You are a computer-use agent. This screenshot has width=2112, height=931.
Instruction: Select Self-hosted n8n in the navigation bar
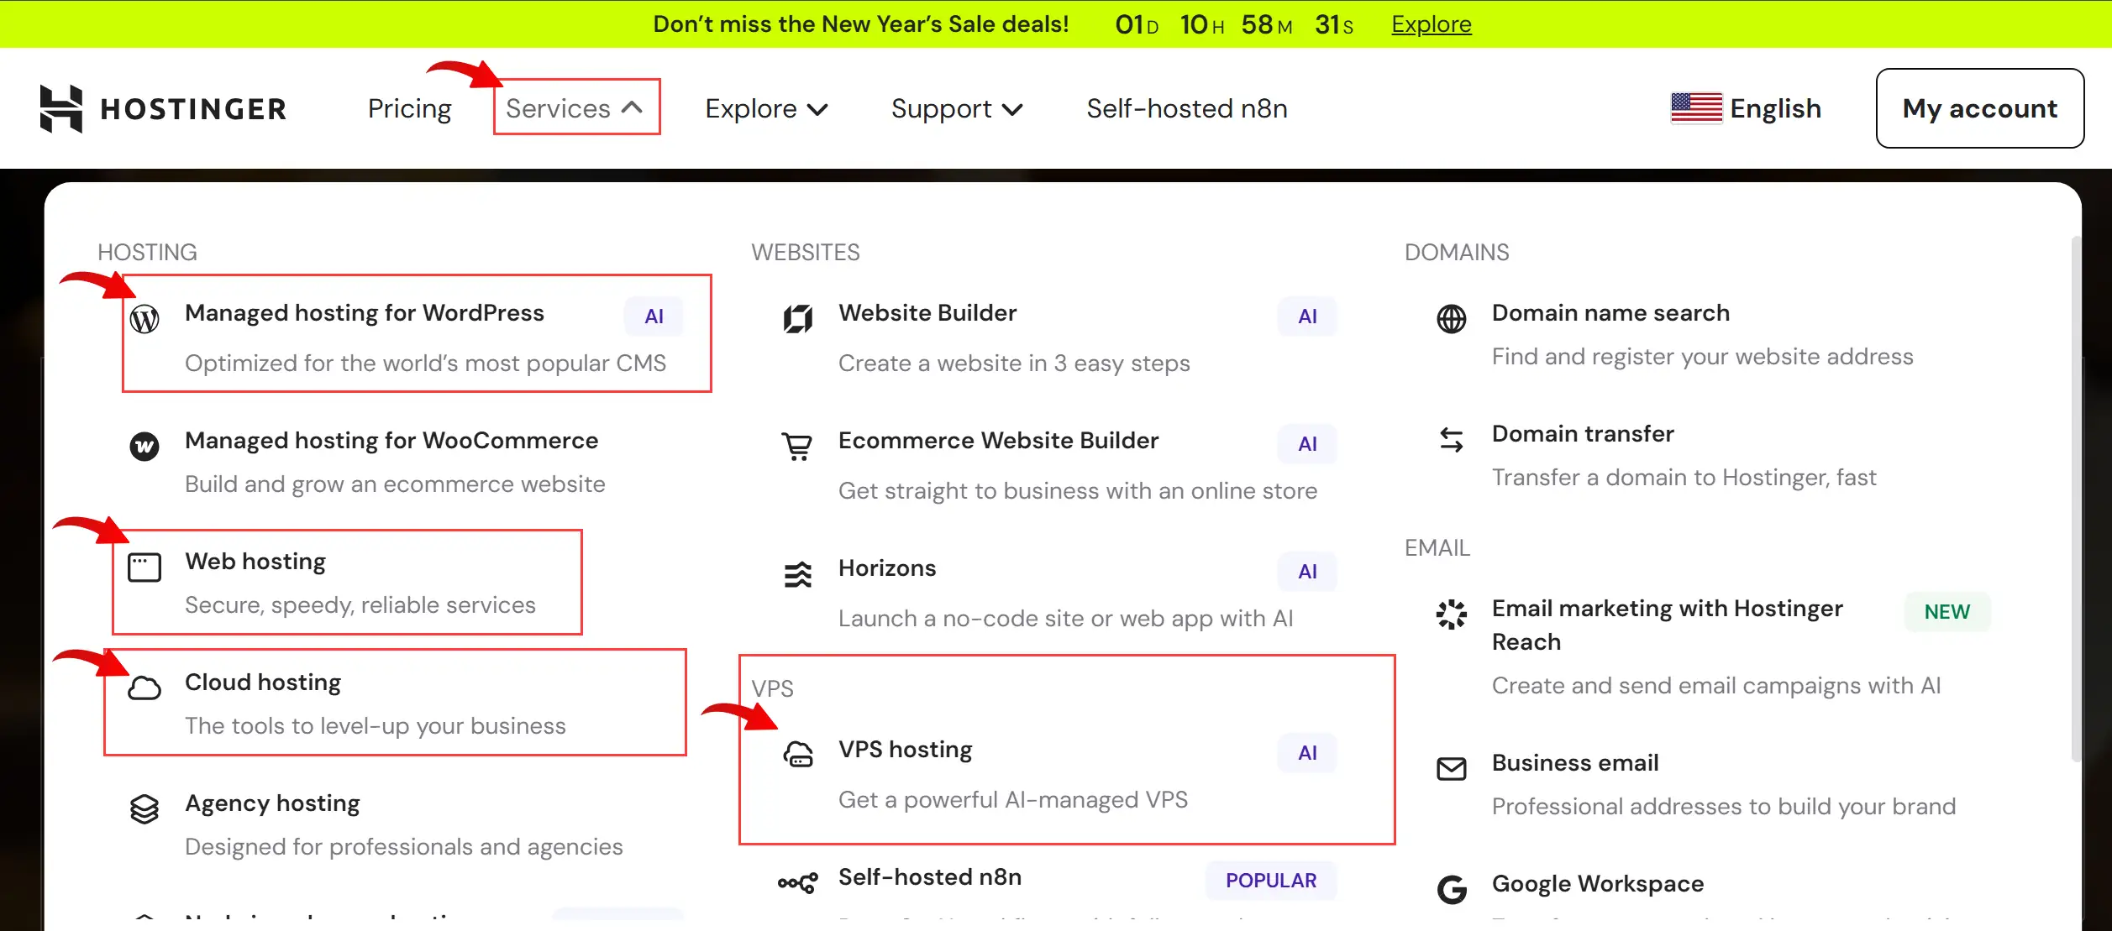pos(1187,108)
